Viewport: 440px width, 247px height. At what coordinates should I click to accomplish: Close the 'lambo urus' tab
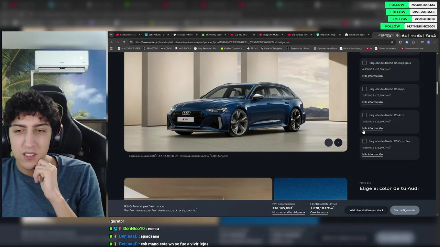tap(368, 35)
